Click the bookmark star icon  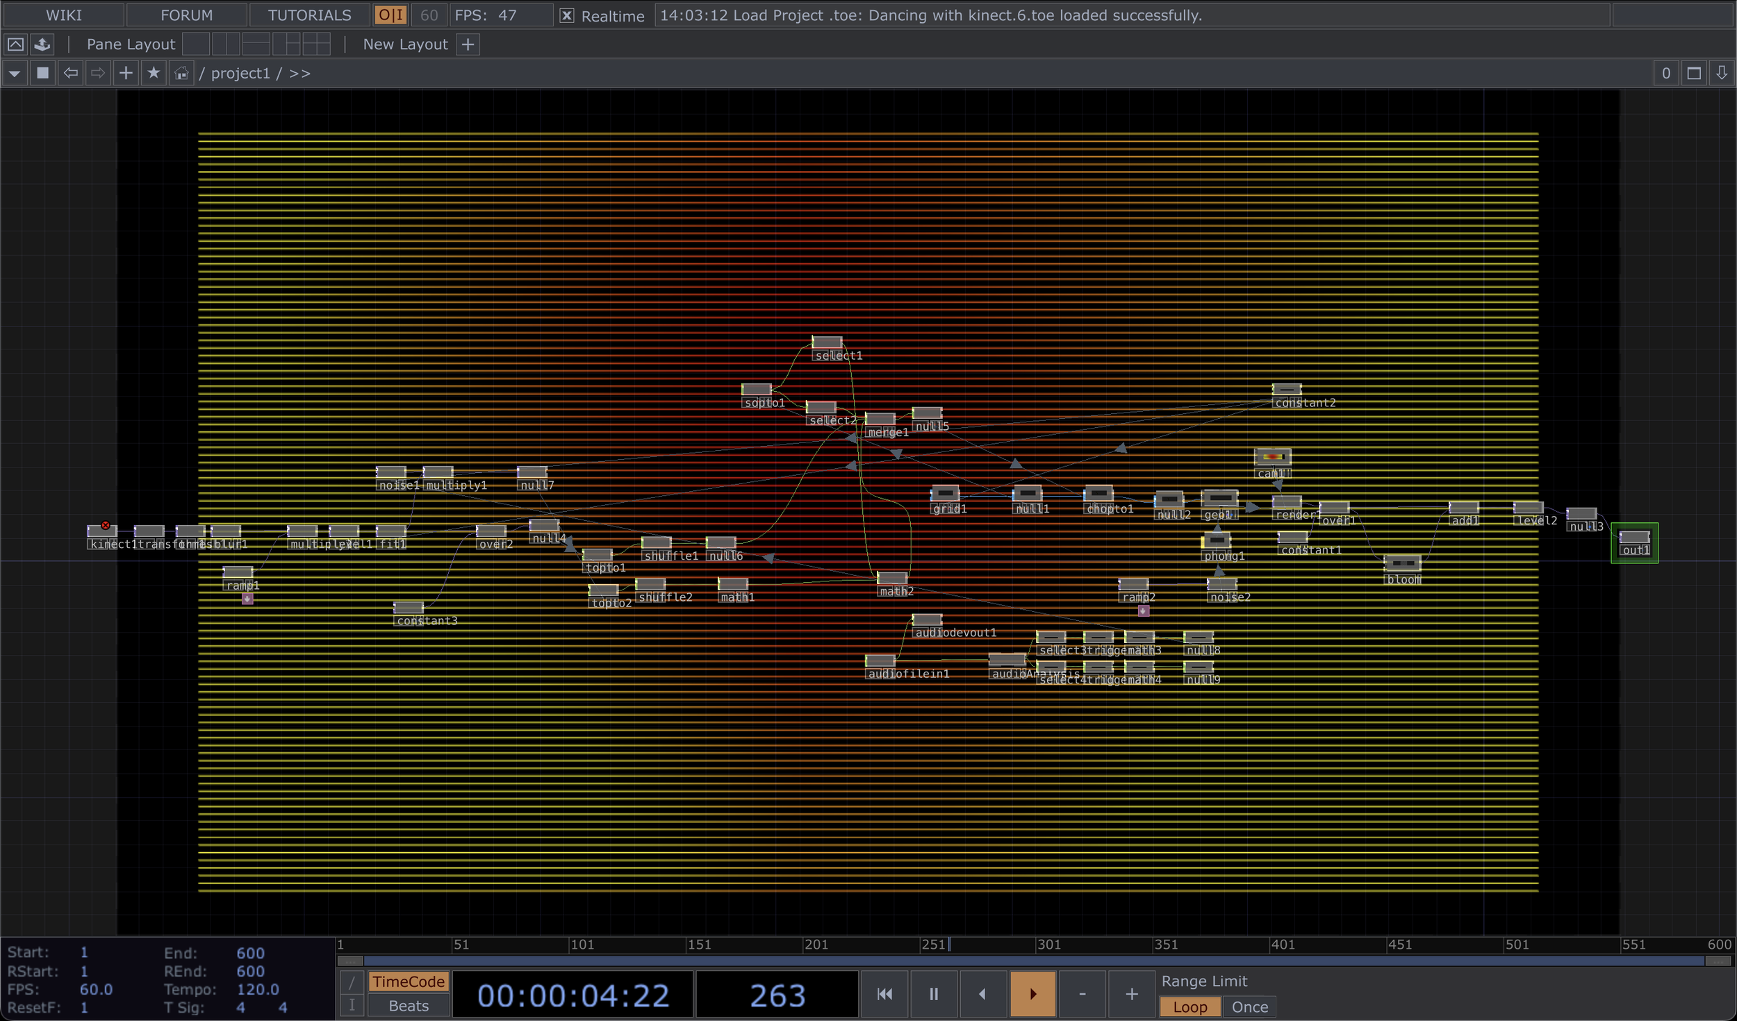154,73
